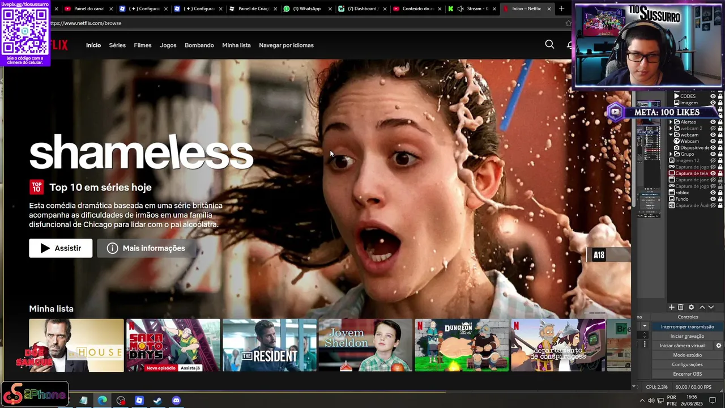Viewport: 725px width, 408px height.
Task: Open the Bombando section on Netflix
Action: click(199, 45)
